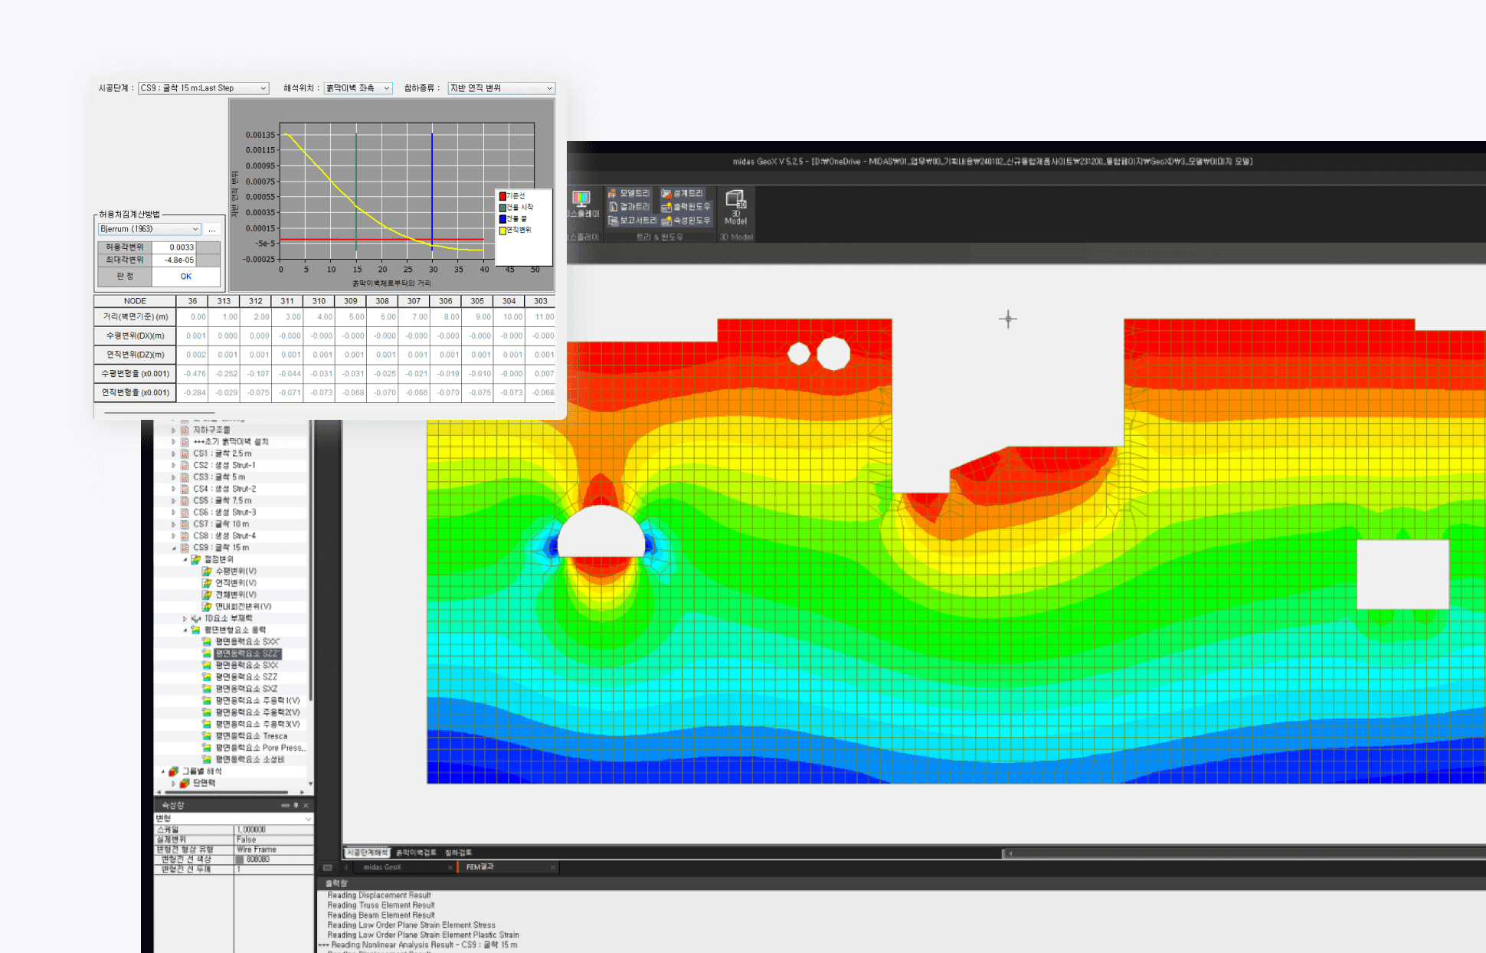The width and height of the screenshot is (1486, 953).
Task: Click the ellipsis button beside Bjerrum
Action: point(212,229)
